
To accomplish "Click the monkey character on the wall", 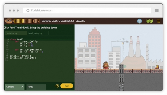I will (106, 65).
